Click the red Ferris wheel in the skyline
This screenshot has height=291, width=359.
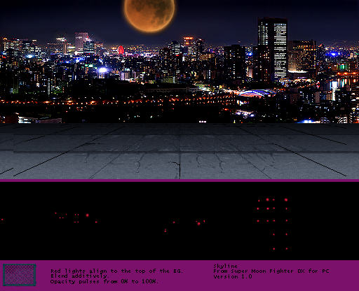[121, 50]
